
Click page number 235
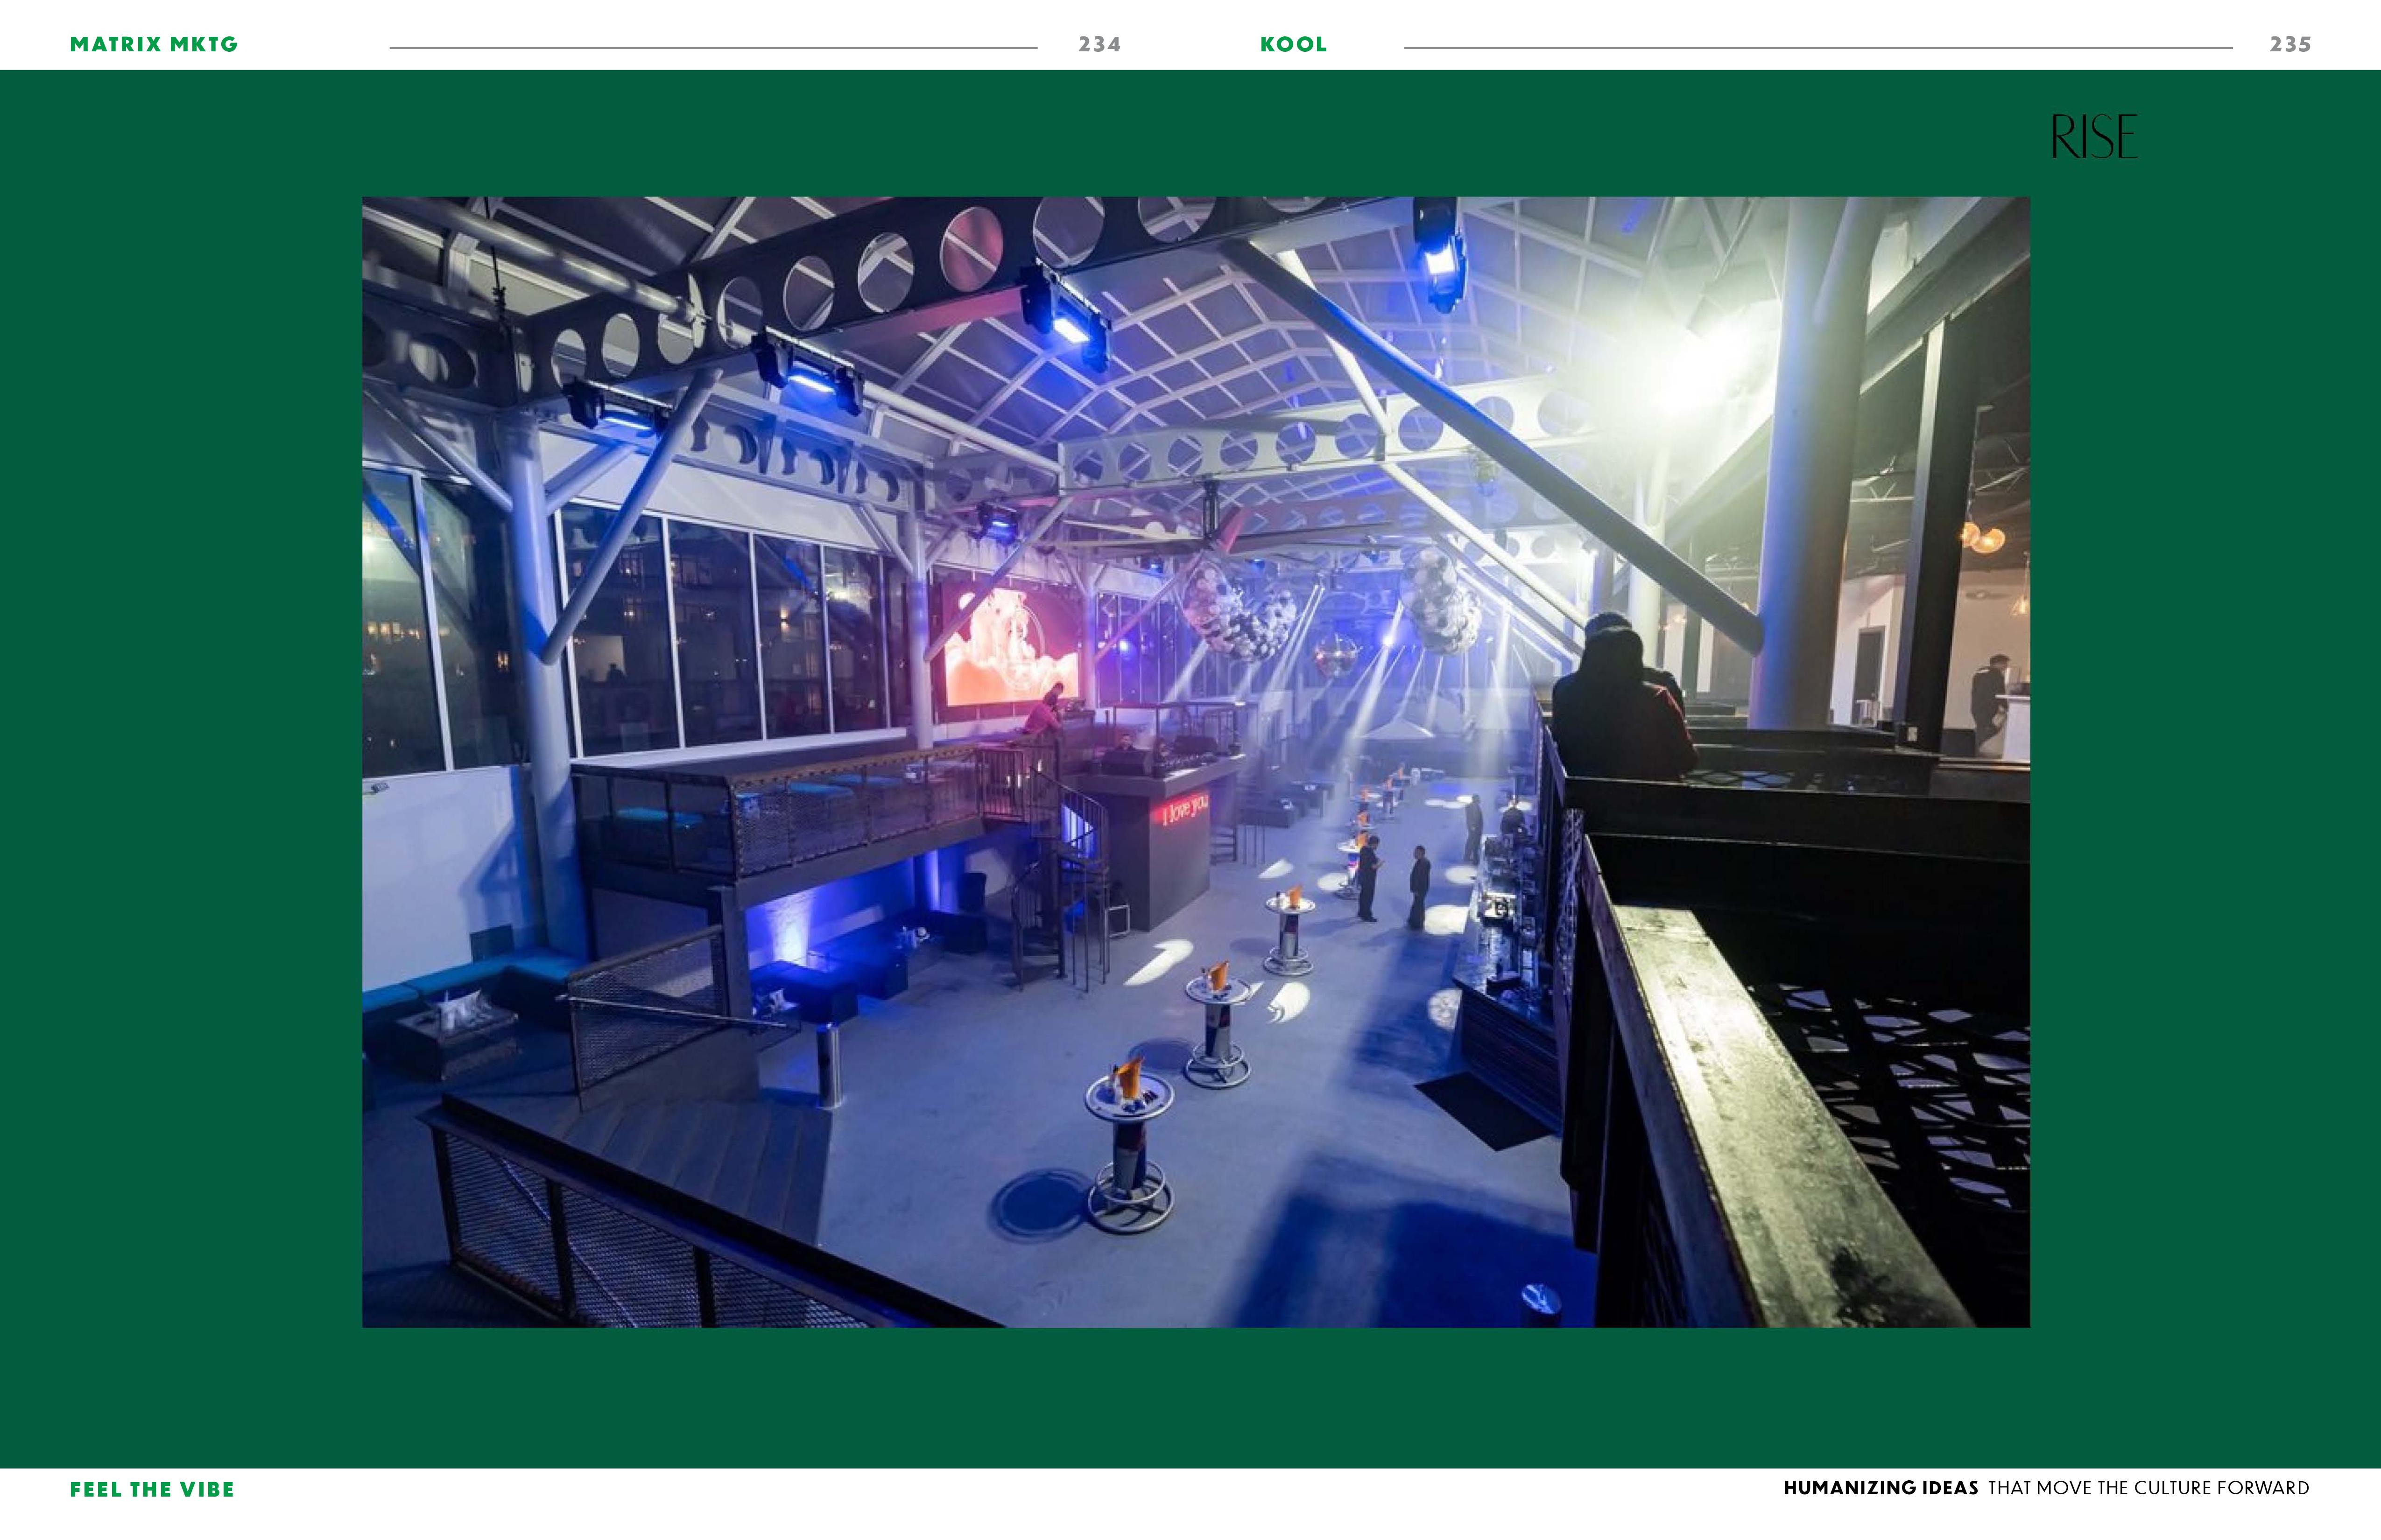2290,44
